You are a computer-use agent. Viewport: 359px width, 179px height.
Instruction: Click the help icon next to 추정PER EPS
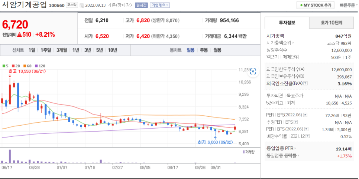[x=296, y=122]
